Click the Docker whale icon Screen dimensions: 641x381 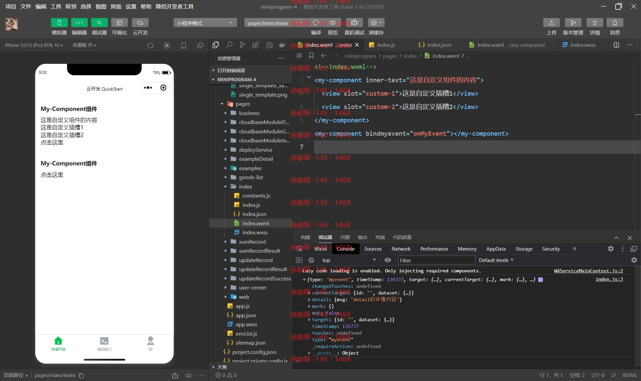click(x=282, y=45)
